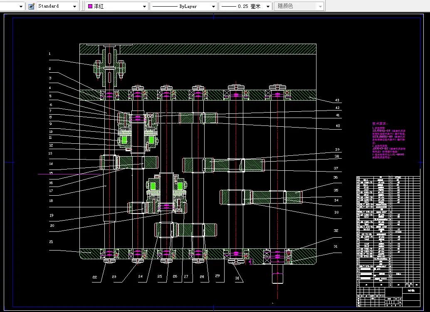Select part callout number 40

point(337,126)
